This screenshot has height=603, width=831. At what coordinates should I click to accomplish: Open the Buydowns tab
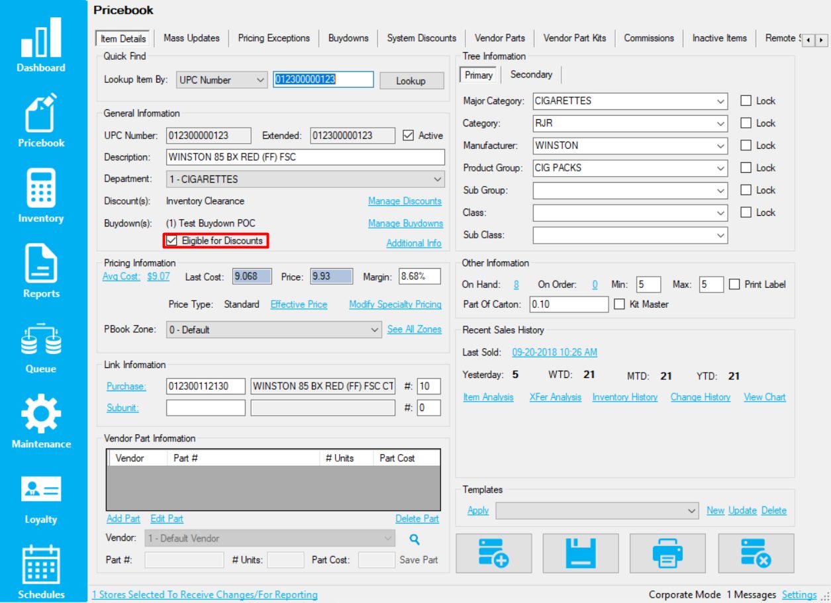348,38
